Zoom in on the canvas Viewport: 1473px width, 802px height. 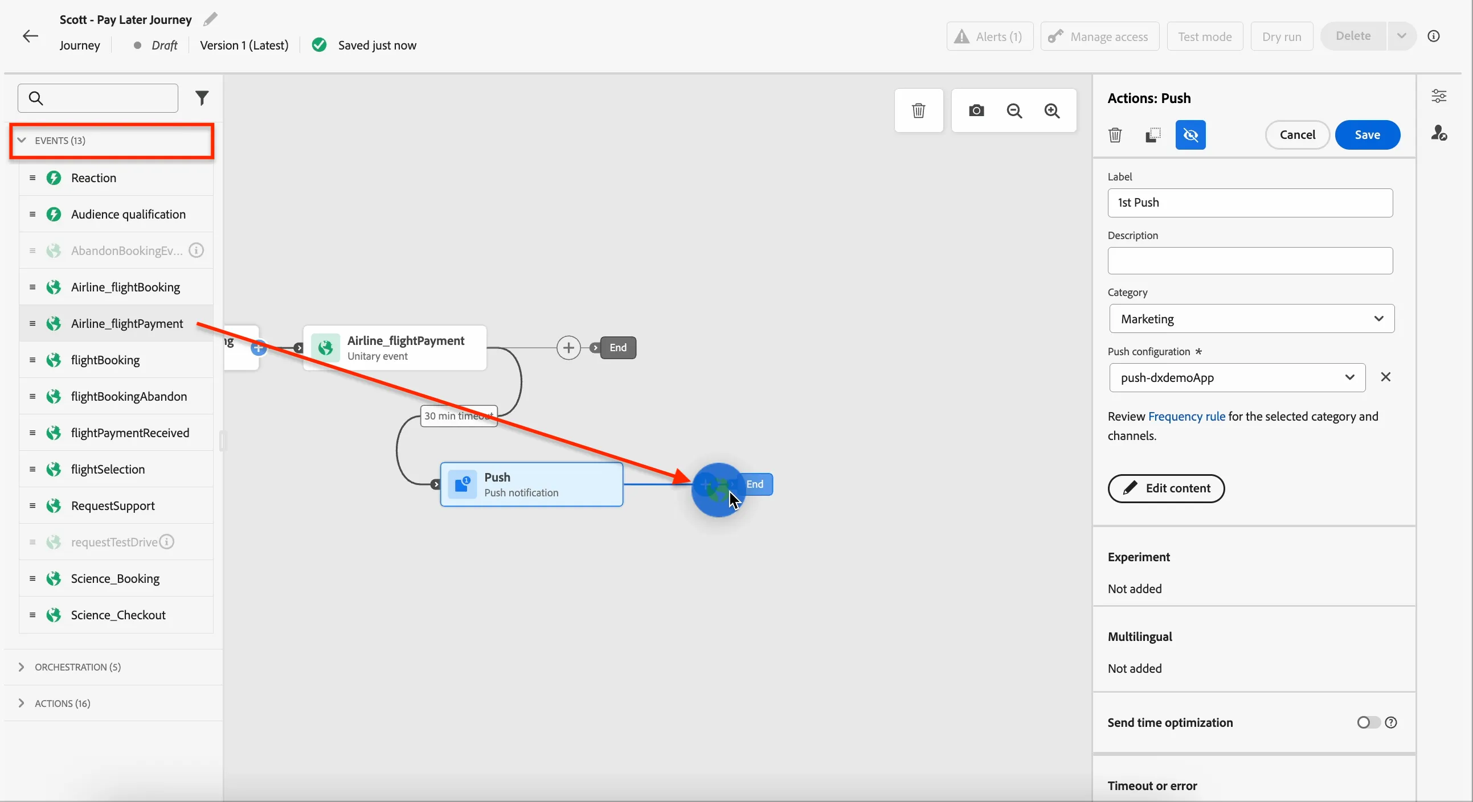point(1052,111)
